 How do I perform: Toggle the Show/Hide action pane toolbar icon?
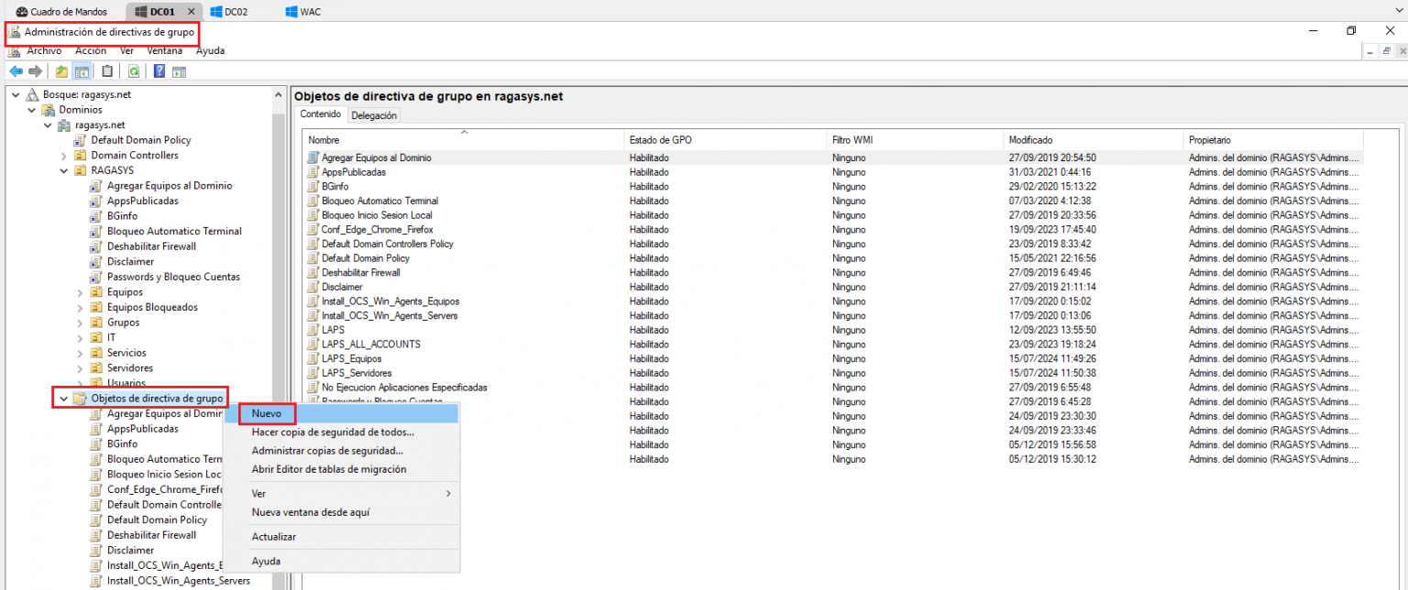coord(179,71)
